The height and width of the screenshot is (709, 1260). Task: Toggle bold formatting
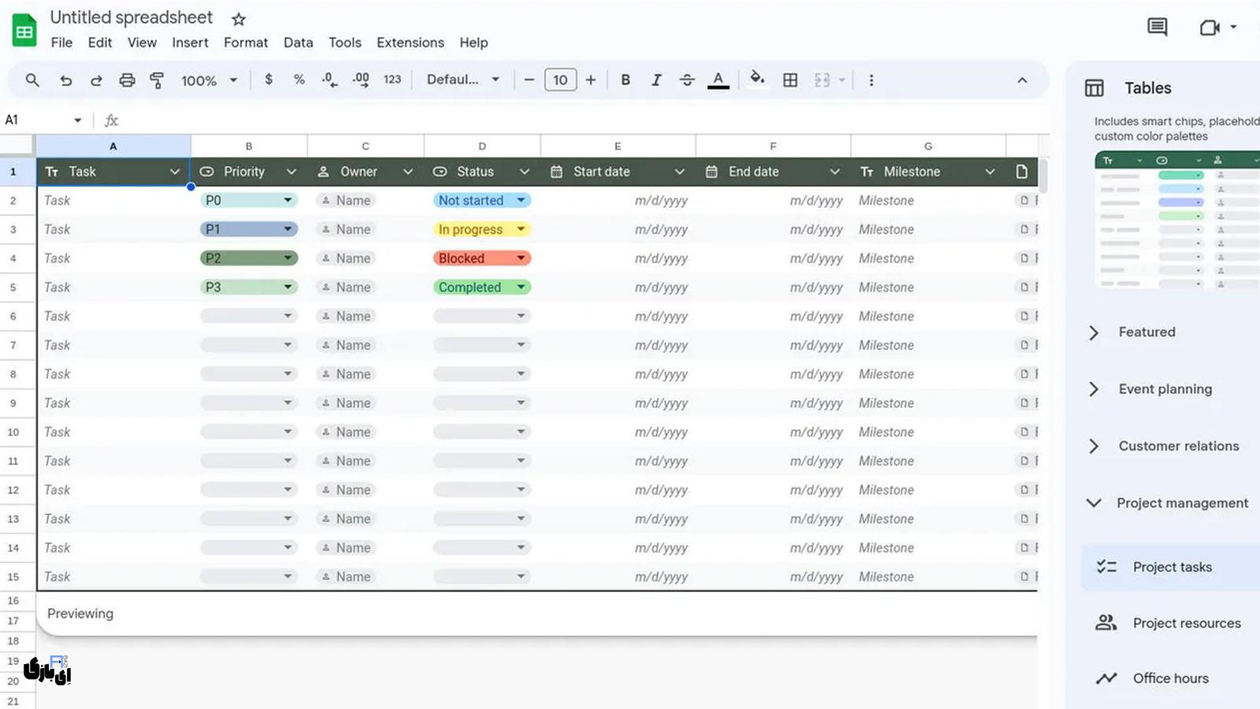[x=625, y=80]
